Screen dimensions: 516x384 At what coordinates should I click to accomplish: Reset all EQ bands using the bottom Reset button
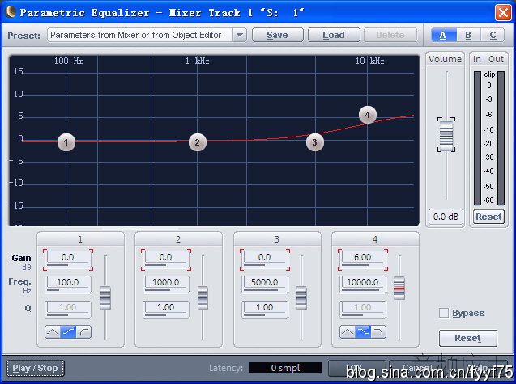[x=468, y=338]
